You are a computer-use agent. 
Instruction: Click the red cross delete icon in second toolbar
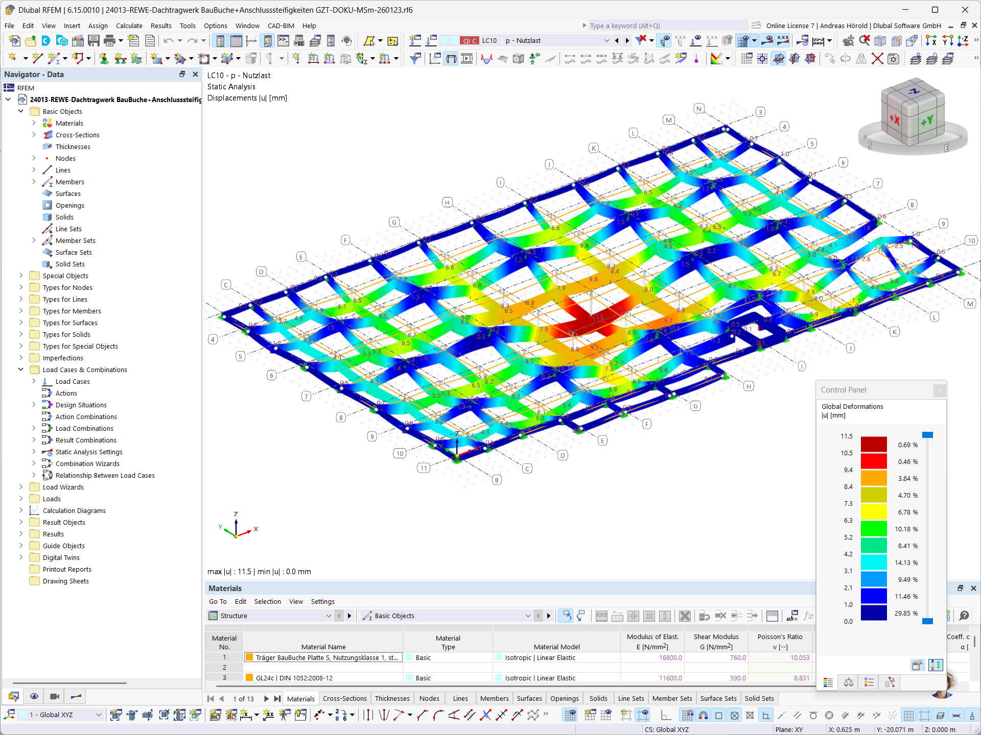[877, 59]
